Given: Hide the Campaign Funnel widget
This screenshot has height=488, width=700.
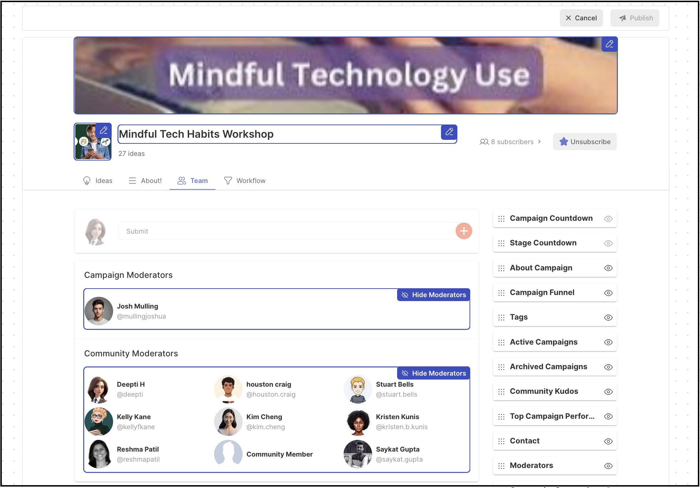Looking at the screenshot, I should coord(608,293).
